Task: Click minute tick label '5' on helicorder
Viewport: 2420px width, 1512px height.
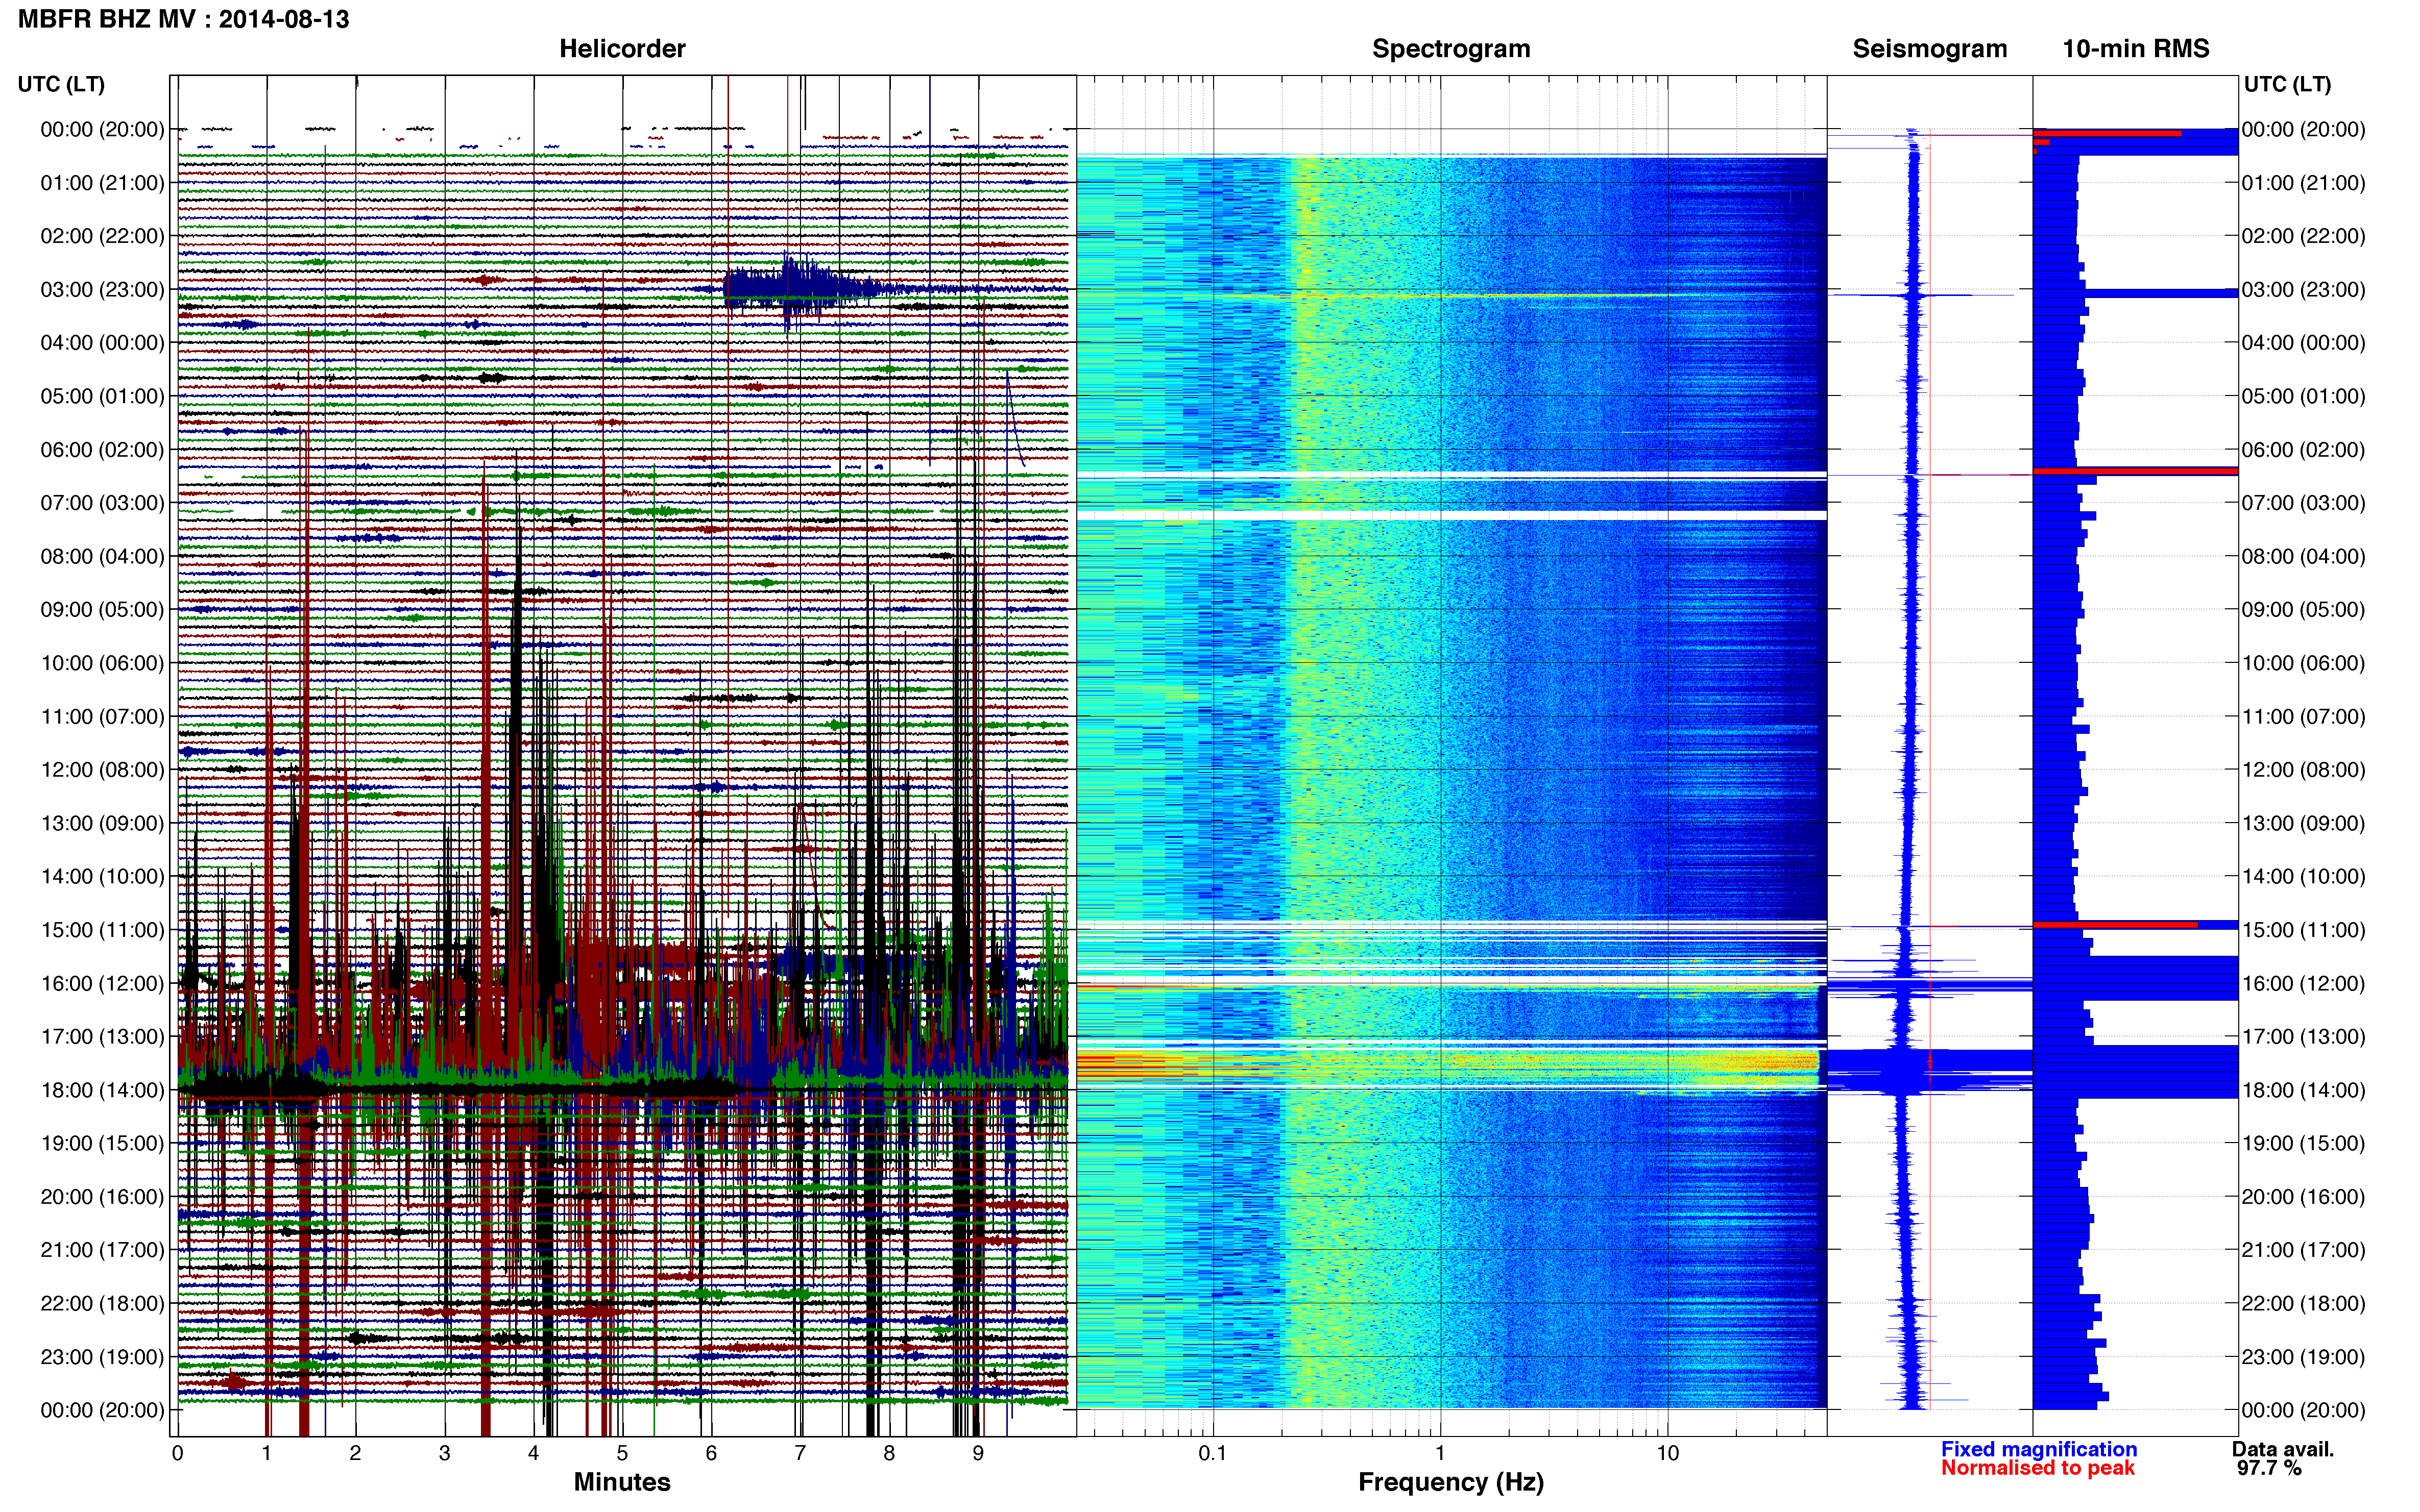Action: (x=622, y=1453)
